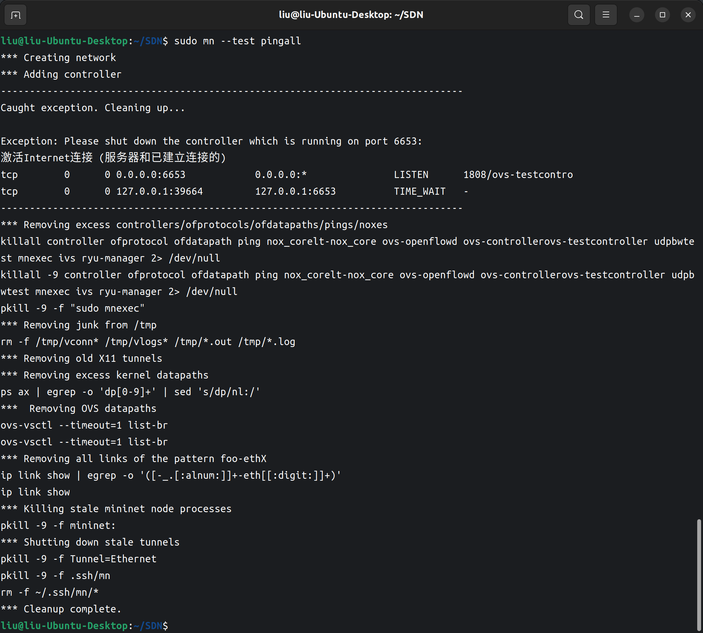Close the terminal window
The width and height of the screenshot is (703, 633).
pyautogui.click(x=688, y=15)
